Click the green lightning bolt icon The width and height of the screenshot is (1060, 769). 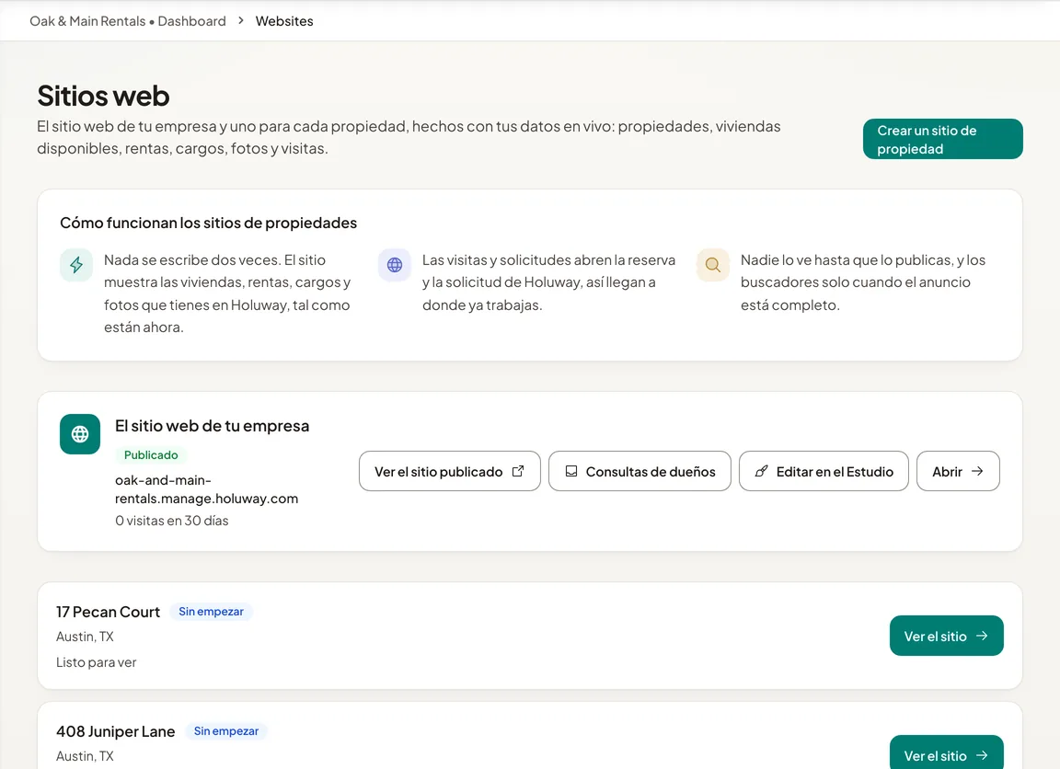[x=76, y=264]
